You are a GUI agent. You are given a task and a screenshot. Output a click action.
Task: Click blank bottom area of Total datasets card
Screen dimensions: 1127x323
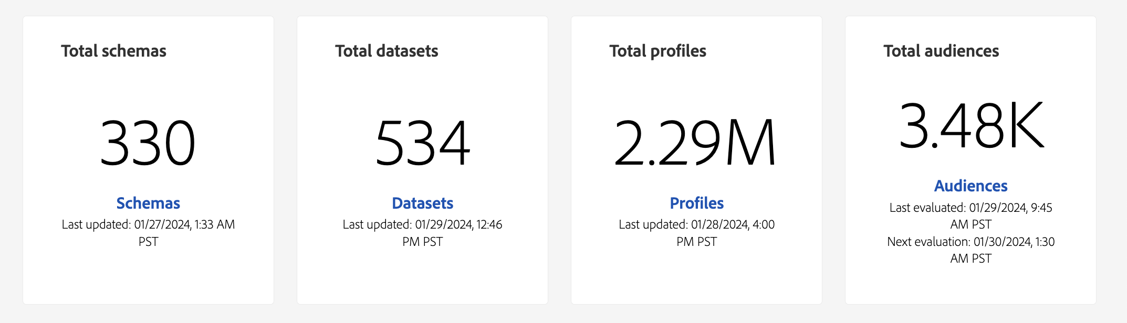tap(422, 278)
